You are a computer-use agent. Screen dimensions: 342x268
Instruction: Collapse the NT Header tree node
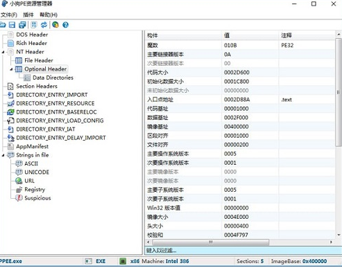click(3, 52)
